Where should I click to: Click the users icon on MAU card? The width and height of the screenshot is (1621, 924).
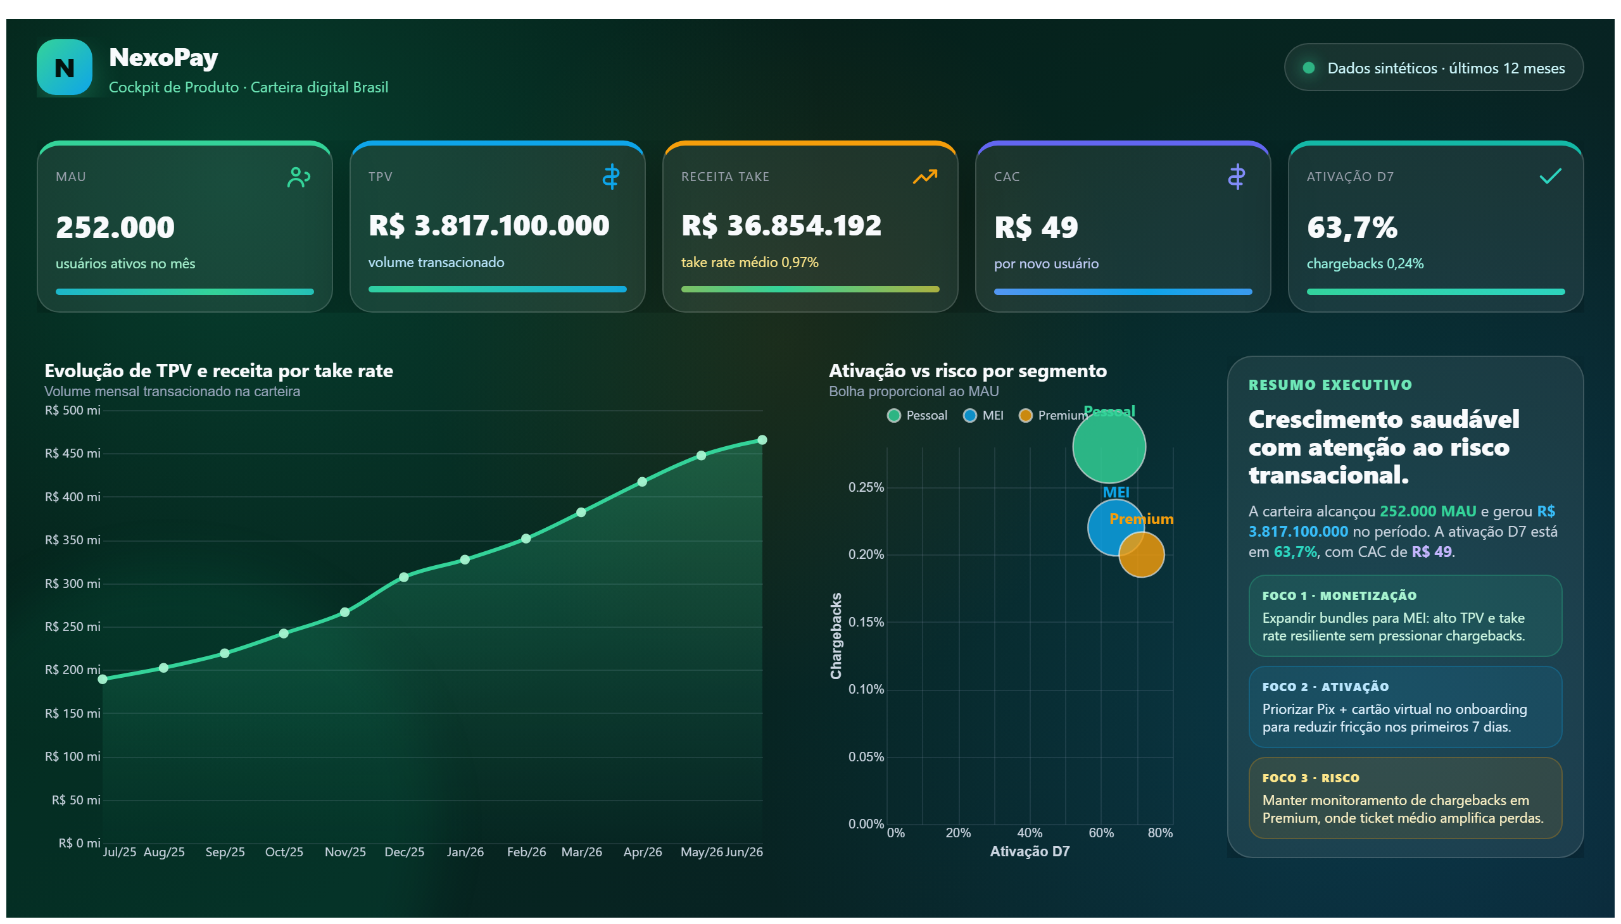[x=298, y=177]
